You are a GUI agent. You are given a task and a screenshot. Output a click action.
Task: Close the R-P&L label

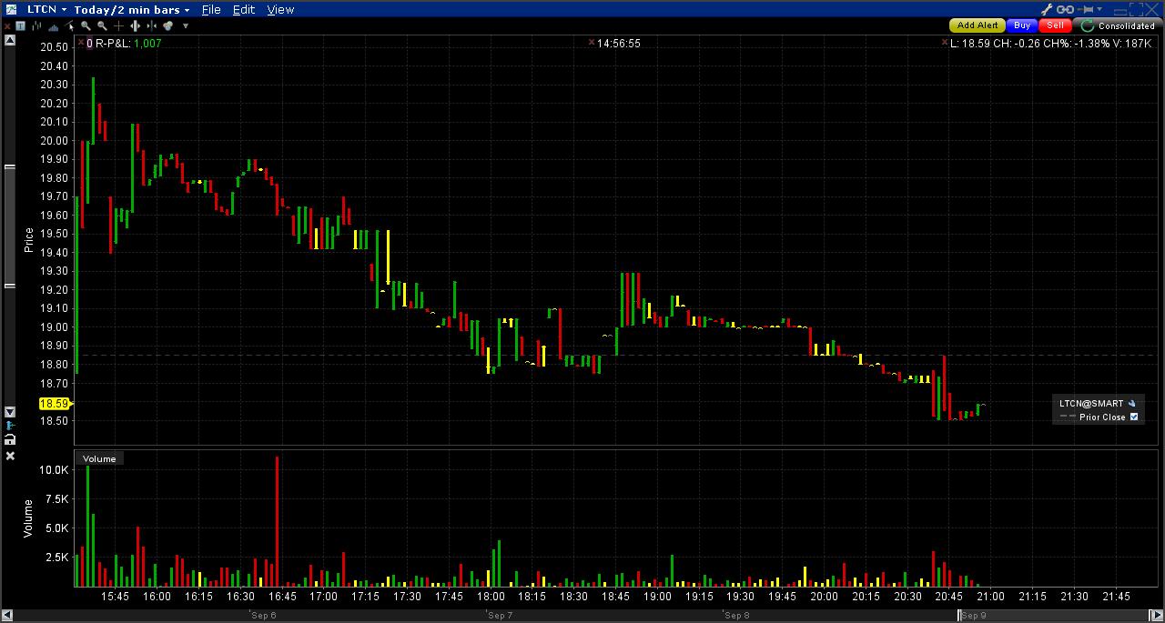[x=81, y=43]
